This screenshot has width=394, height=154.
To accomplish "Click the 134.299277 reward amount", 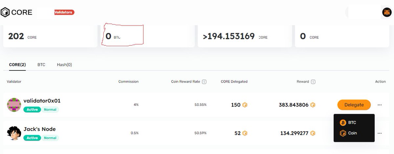I will coord(295,133).
